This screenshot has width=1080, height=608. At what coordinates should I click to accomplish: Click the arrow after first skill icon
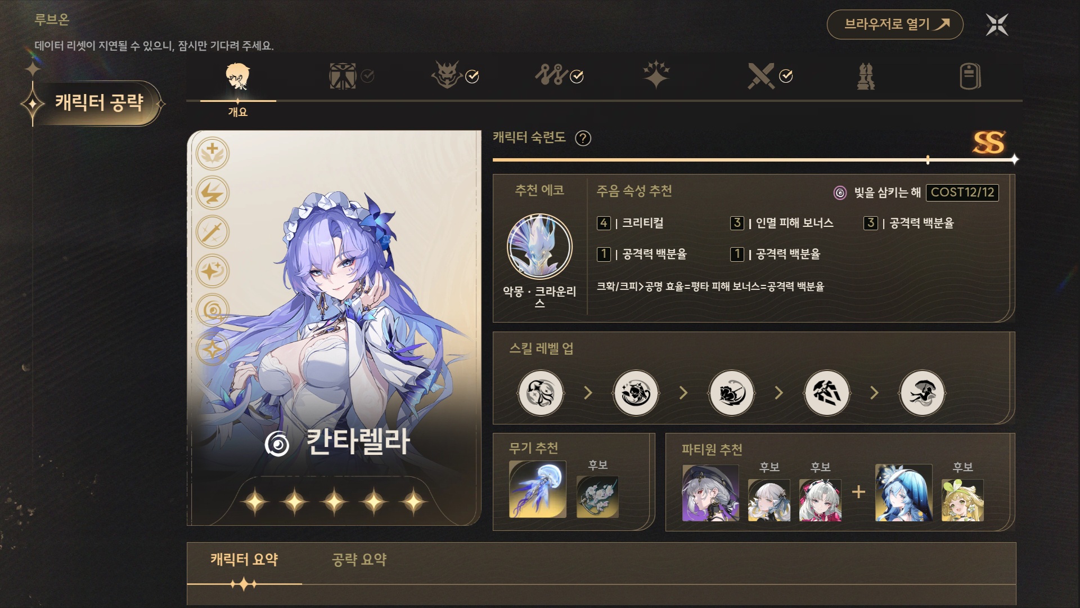coord(588,393)
